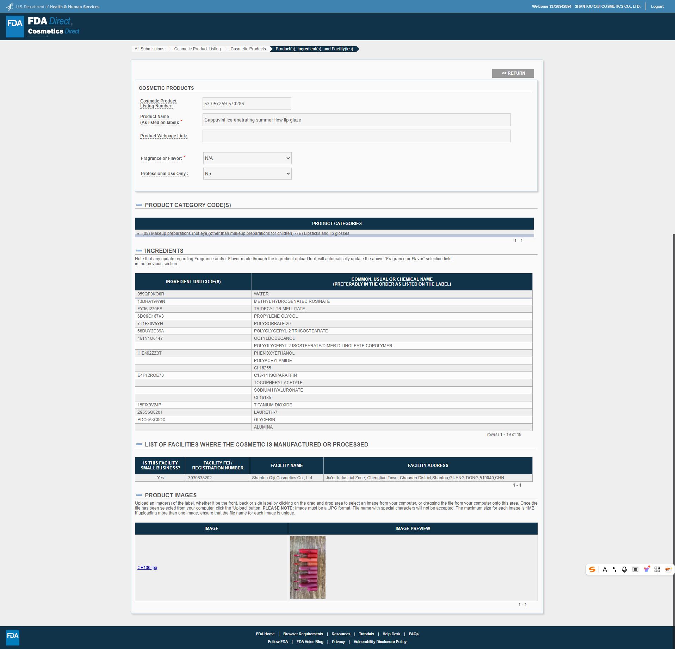Click the lip glaze product image preview

(308, 567)
